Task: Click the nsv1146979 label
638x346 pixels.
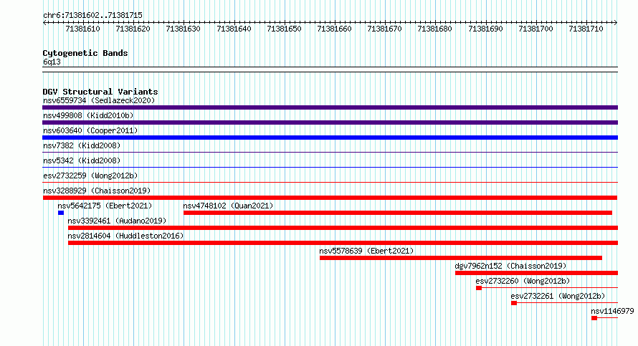Action: click(612, 311)
